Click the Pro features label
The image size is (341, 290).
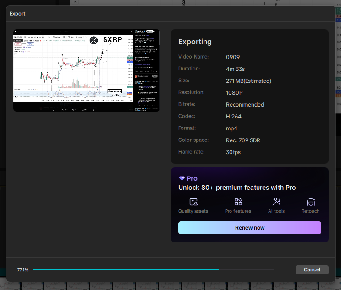238,211
